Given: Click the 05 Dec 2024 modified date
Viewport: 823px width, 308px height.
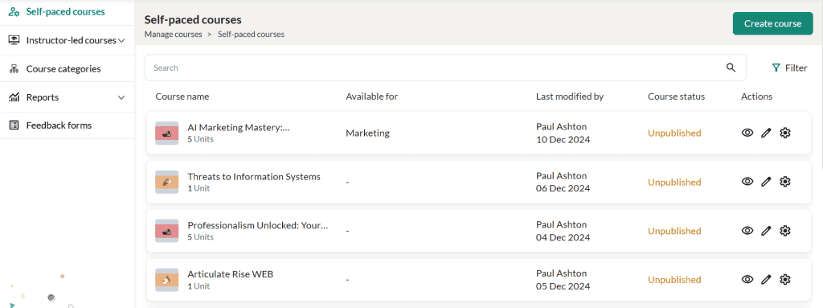Looking at the screenshot, I should point(563,286).
